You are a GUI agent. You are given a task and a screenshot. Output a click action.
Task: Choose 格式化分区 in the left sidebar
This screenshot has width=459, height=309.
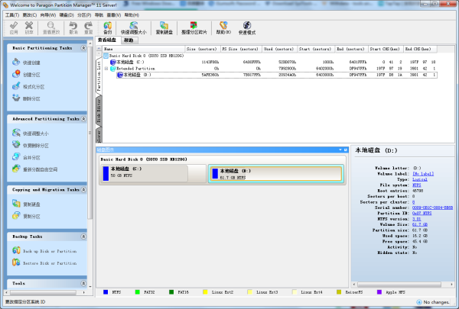pyautogui.click(x=34, y=86)
